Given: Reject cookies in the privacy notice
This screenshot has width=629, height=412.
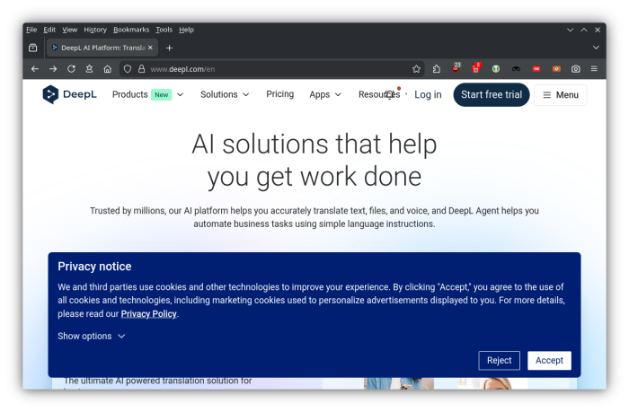Looking at the screenshot, I should (x=499, y=361).
